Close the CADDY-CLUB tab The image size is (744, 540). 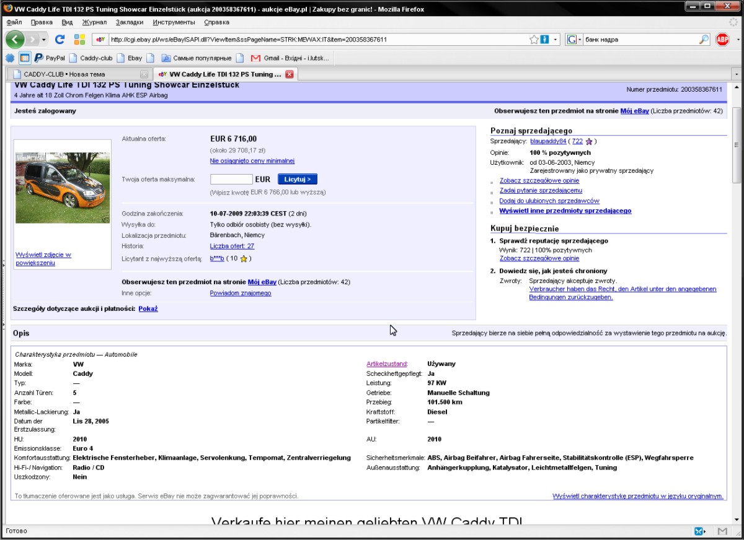tap(144, 74)
